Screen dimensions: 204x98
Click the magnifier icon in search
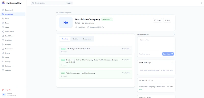(x=33, y=3)
